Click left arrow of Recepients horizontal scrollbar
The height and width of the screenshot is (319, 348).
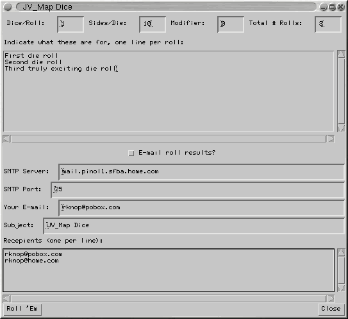6,298
